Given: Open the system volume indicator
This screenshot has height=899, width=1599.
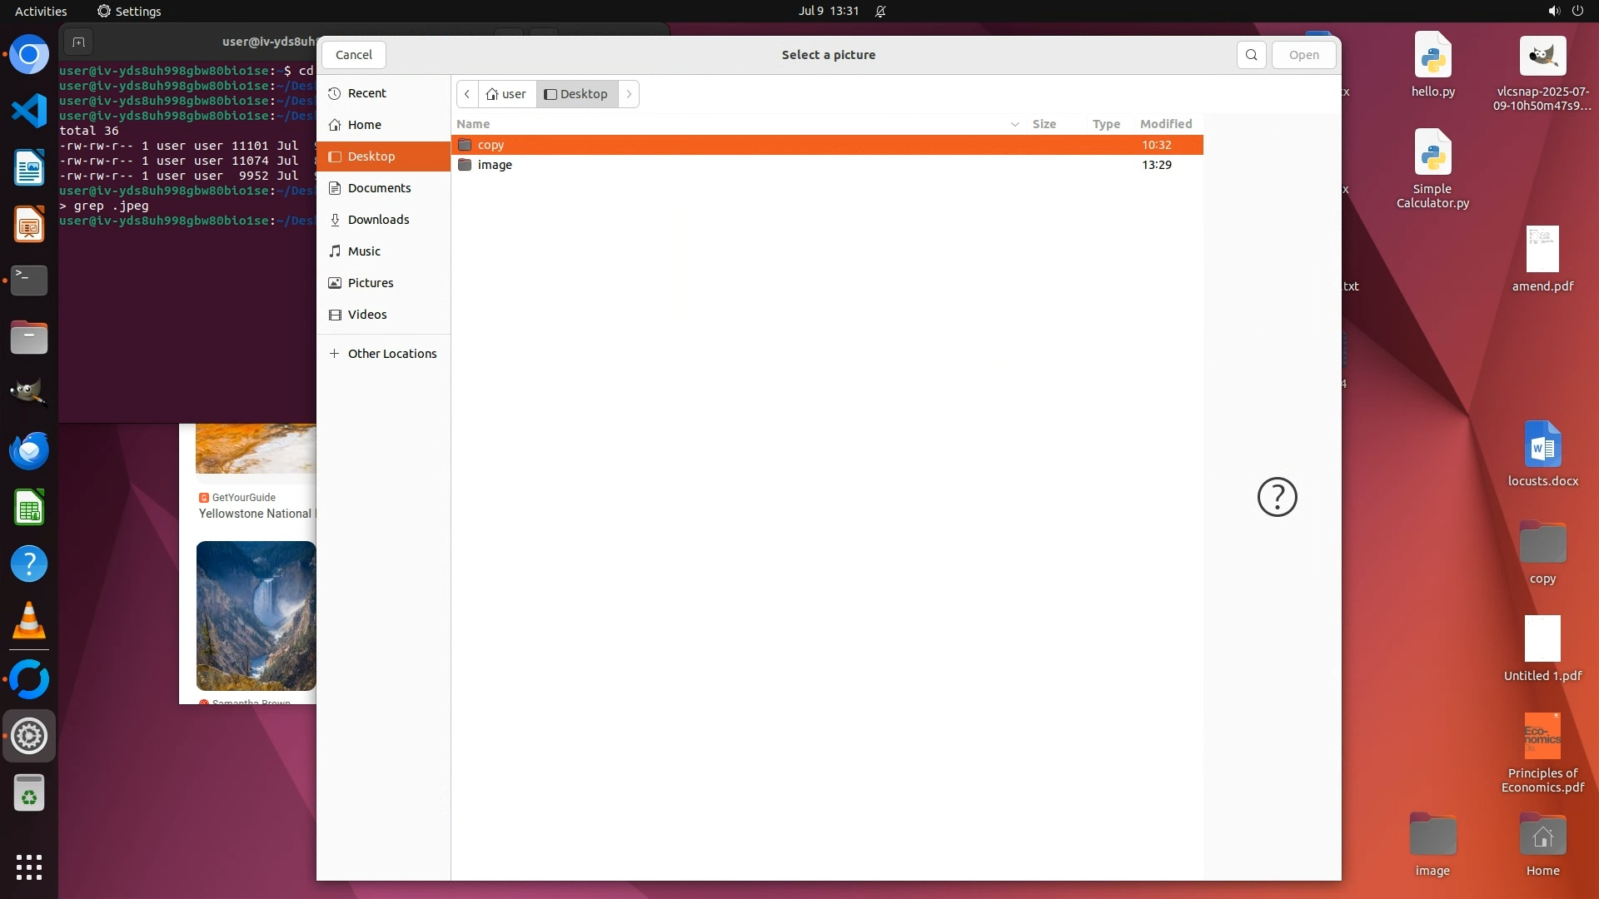Looking at the screenshot, I should [1553, 11].
